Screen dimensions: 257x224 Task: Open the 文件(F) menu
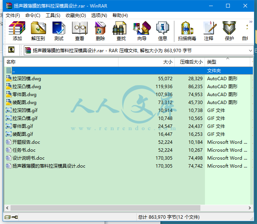[13, 16]
